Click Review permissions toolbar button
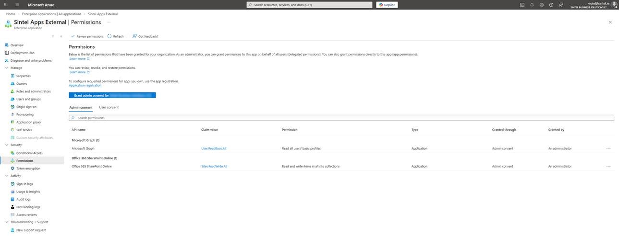The image size is (619, 236). [87, 36]
